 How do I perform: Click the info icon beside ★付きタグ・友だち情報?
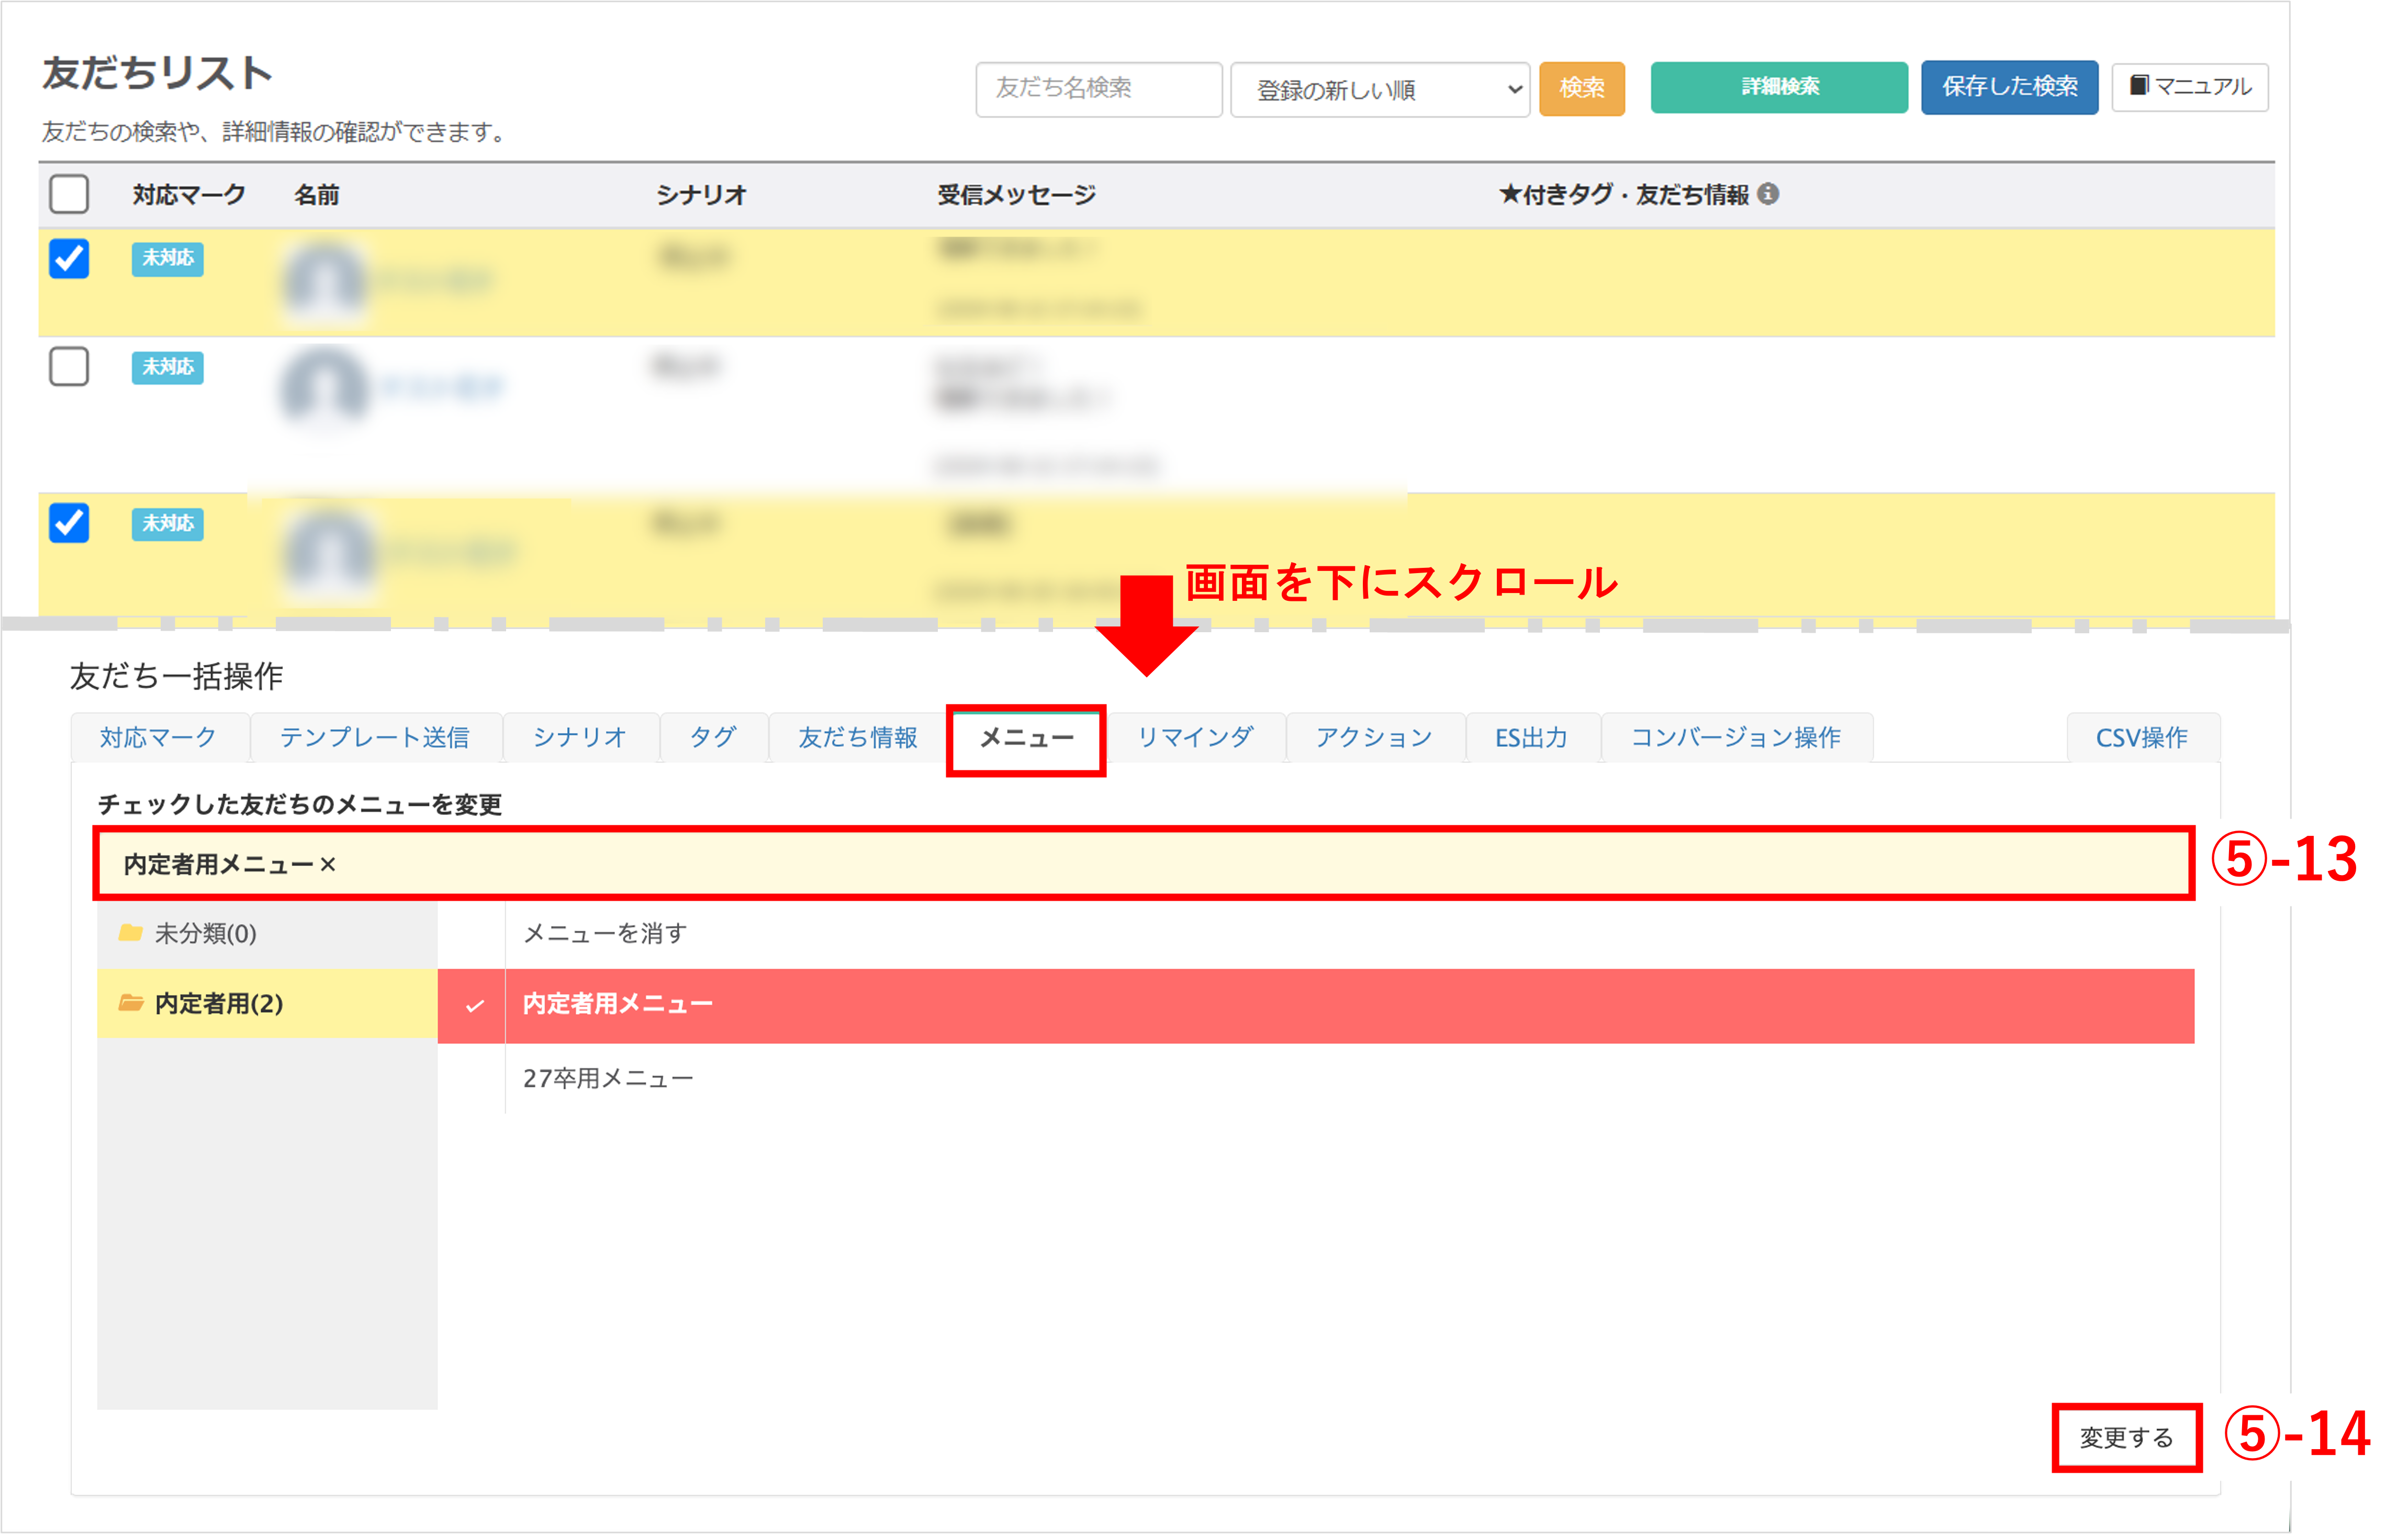click(1768, 194)
